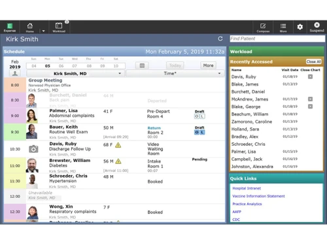Open settings gear icon

click(300, 27)
